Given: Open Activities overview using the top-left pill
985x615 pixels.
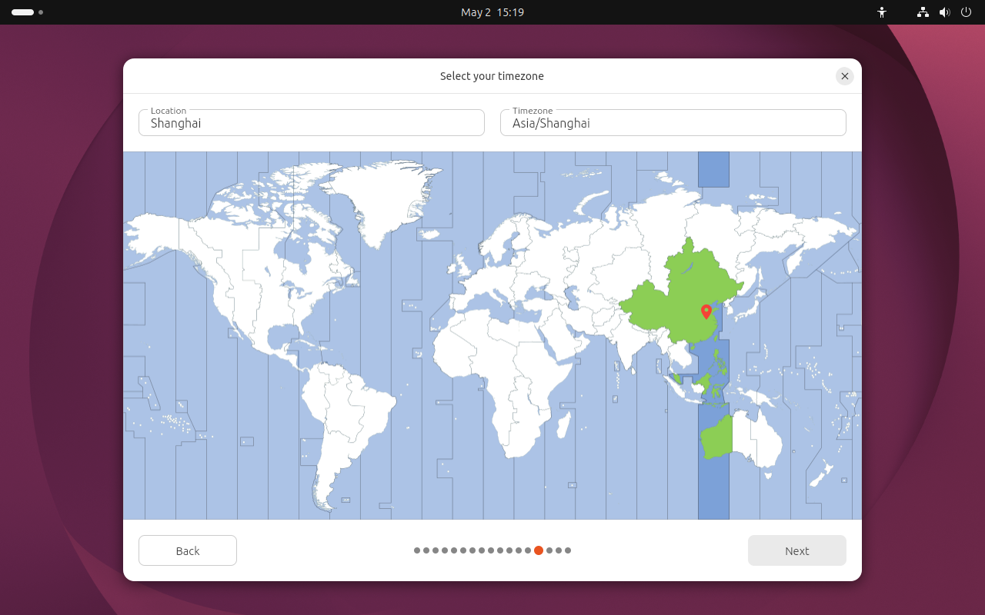Looking at the screenshot, I should pyautogui.click(x=22, y=12).
